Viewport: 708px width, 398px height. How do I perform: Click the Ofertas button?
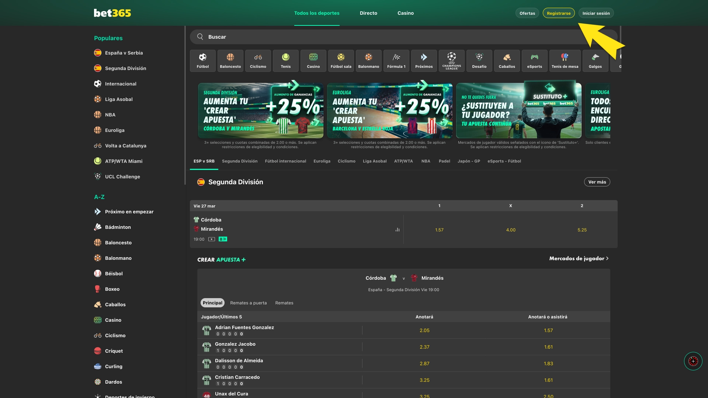point(527,13)
